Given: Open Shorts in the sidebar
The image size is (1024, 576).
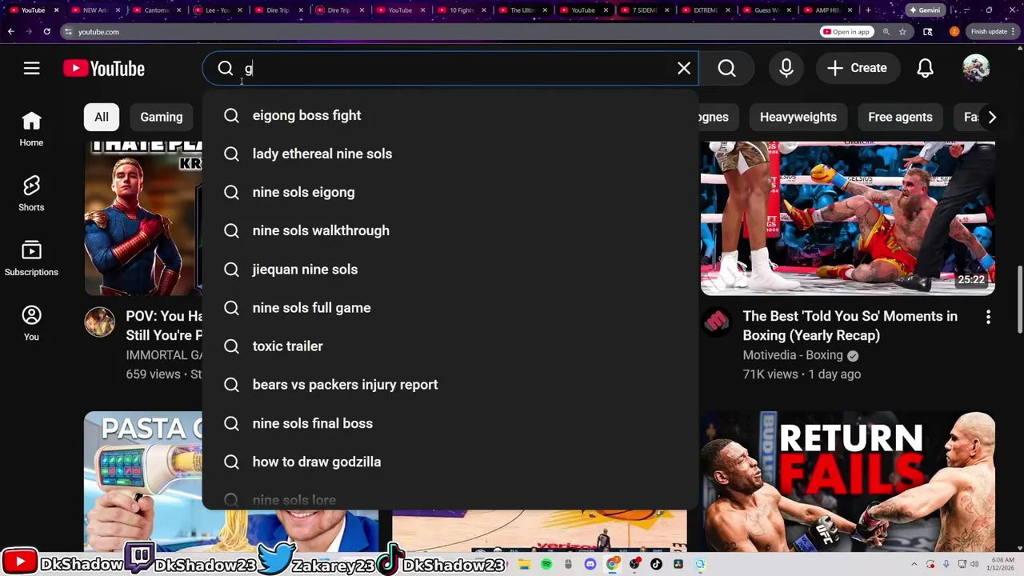Looking at the screenshot, I should [31, 194].
